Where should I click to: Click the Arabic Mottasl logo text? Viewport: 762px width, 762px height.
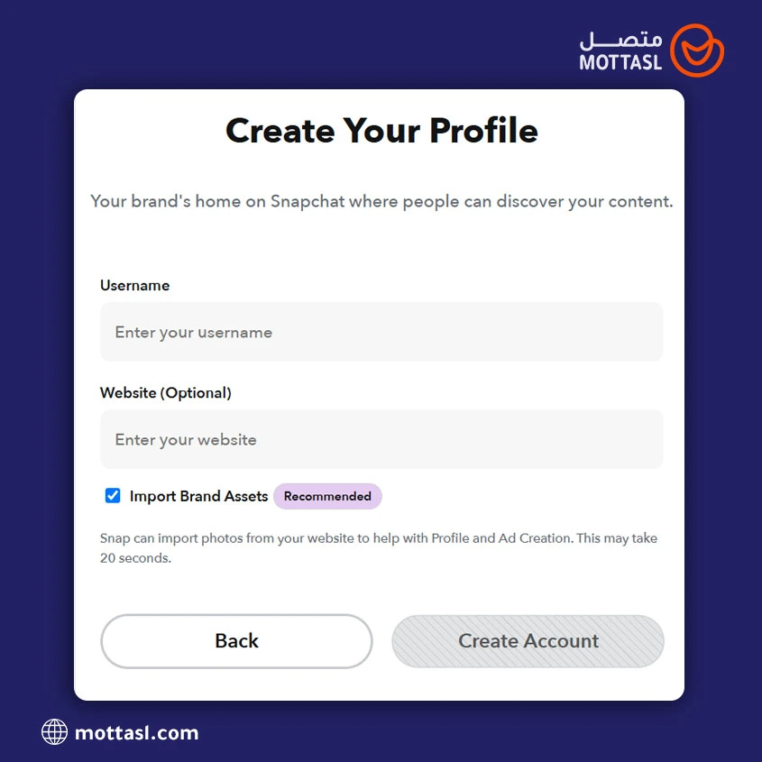[x=620, y=40]
